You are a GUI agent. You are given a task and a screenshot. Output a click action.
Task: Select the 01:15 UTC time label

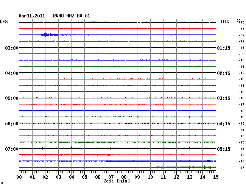224,48
